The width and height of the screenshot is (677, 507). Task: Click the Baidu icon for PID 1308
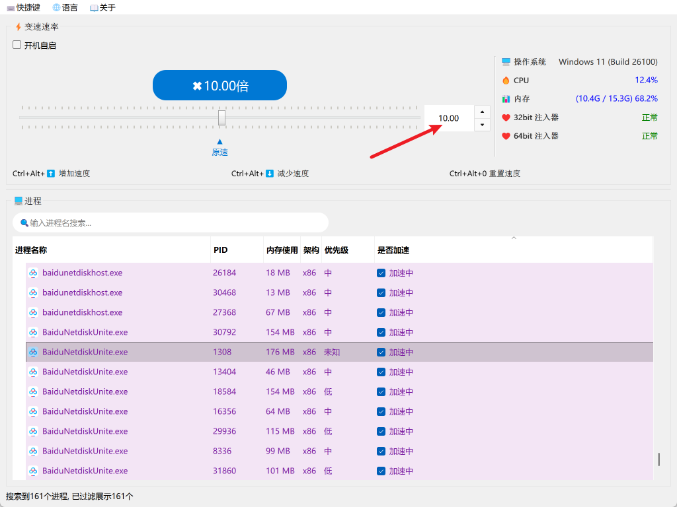click(x=33, y=352)
